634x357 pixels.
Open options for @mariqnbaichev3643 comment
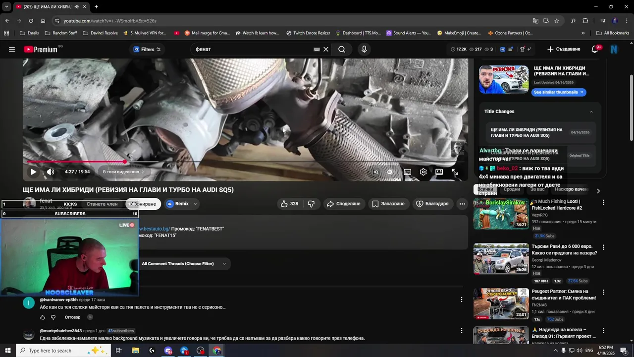(x=462, y=331)
